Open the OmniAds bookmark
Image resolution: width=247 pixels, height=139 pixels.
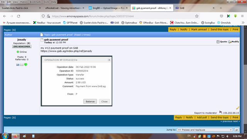pos(224,23)
